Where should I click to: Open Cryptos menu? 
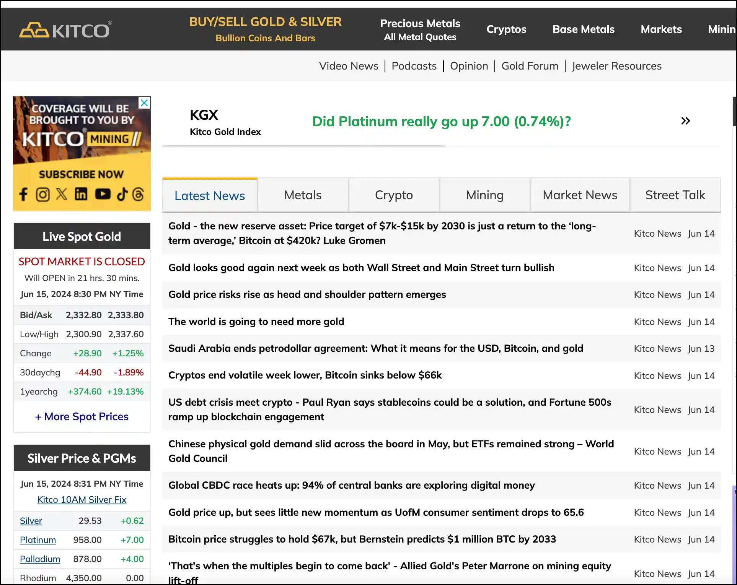pos(506,29)
